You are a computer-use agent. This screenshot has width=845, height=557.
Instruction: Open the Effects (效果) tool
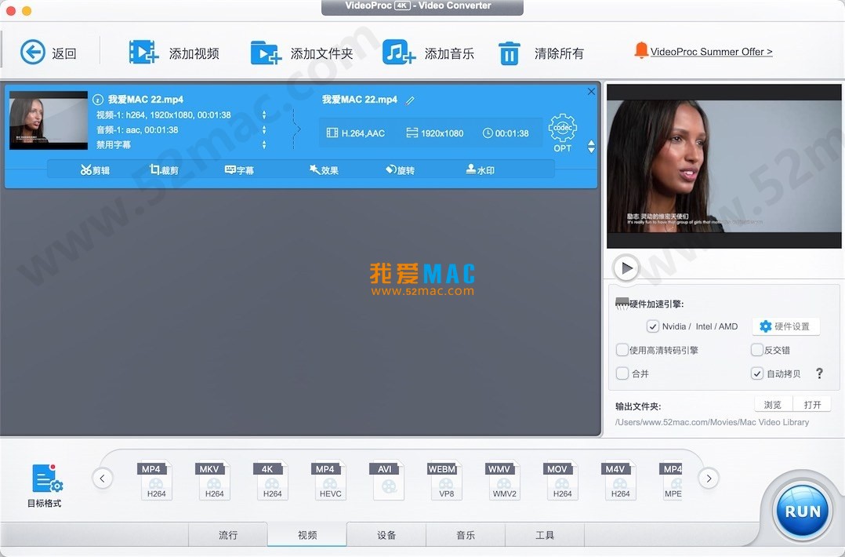click(324, 170)
